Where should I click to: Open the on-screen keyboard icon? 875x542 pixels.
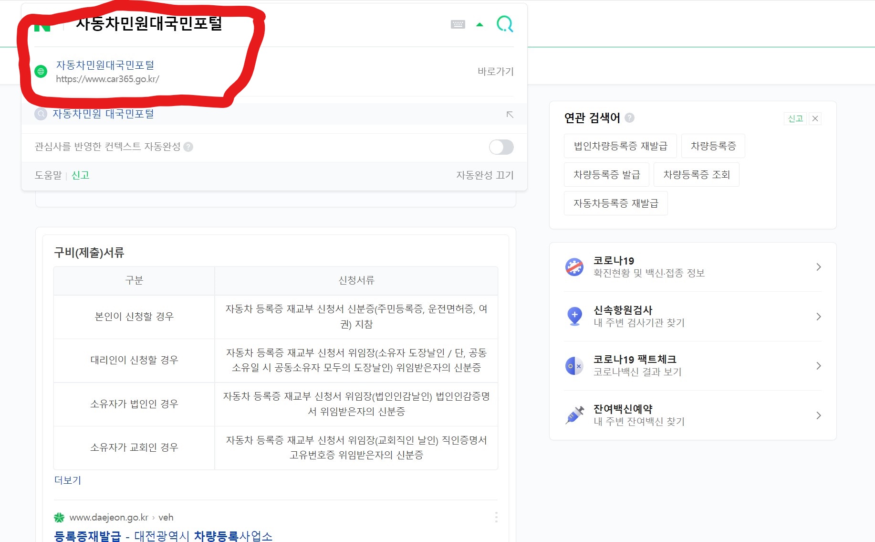coord(458,24)
